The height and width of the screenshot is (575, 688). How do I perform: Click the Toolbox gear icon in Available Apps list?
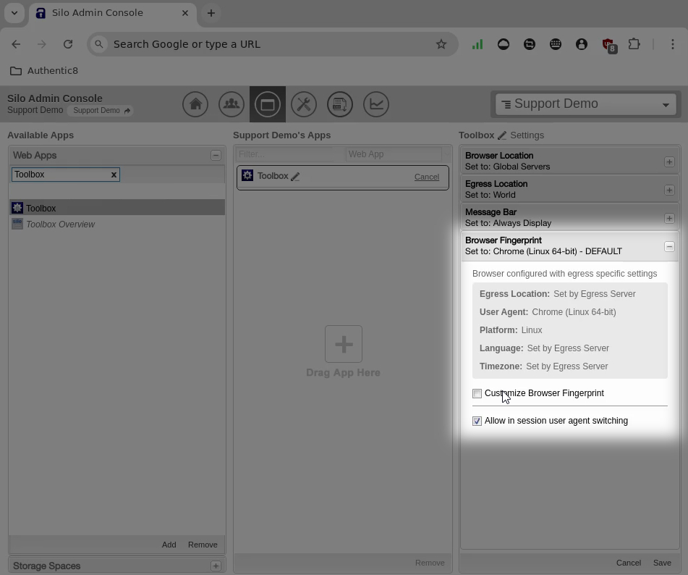point(17,208)
